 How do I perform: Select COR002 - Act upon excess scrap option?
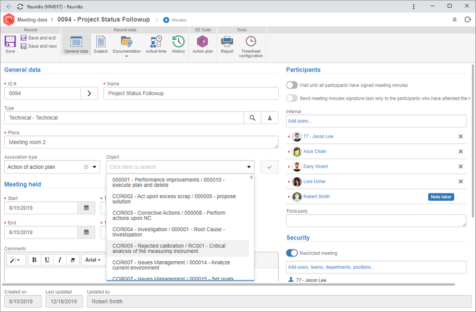178,199
